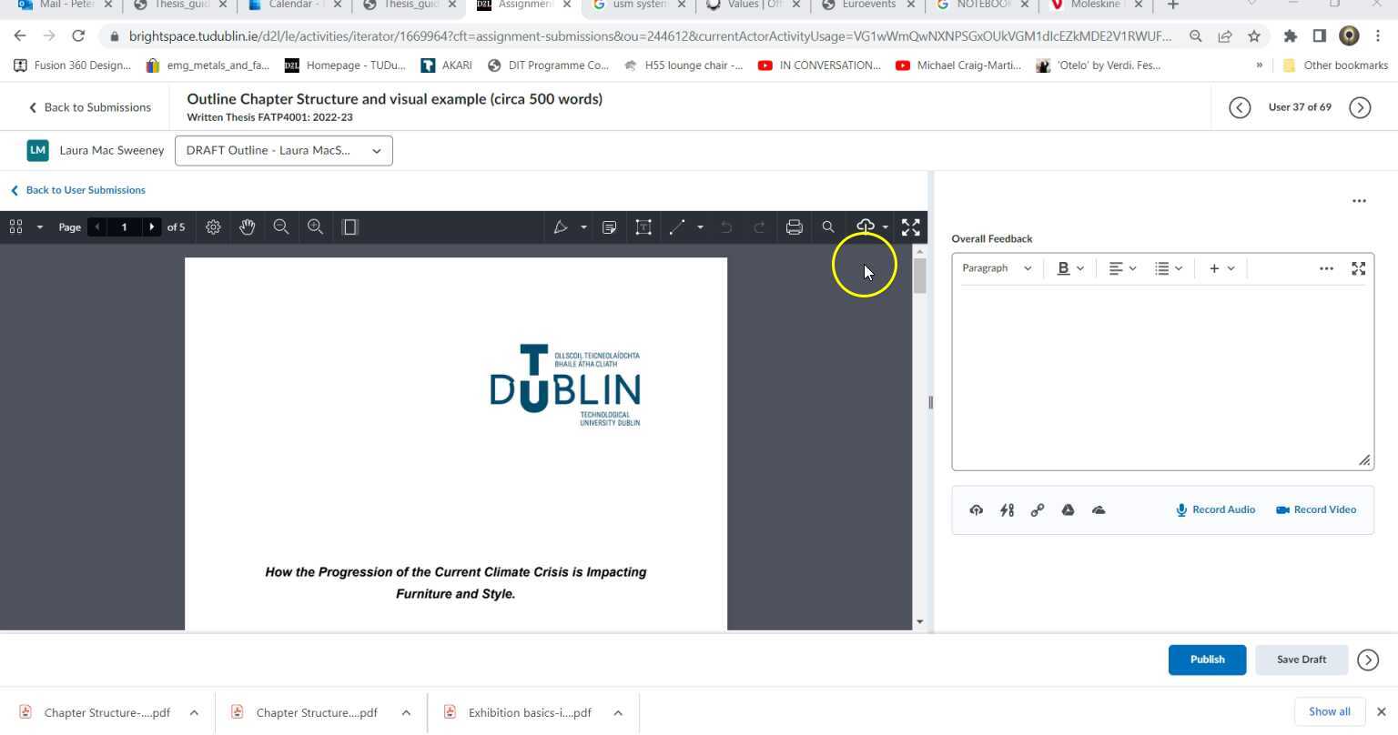
Task: Open the AKARI bookmark
Action: point(447,65)
